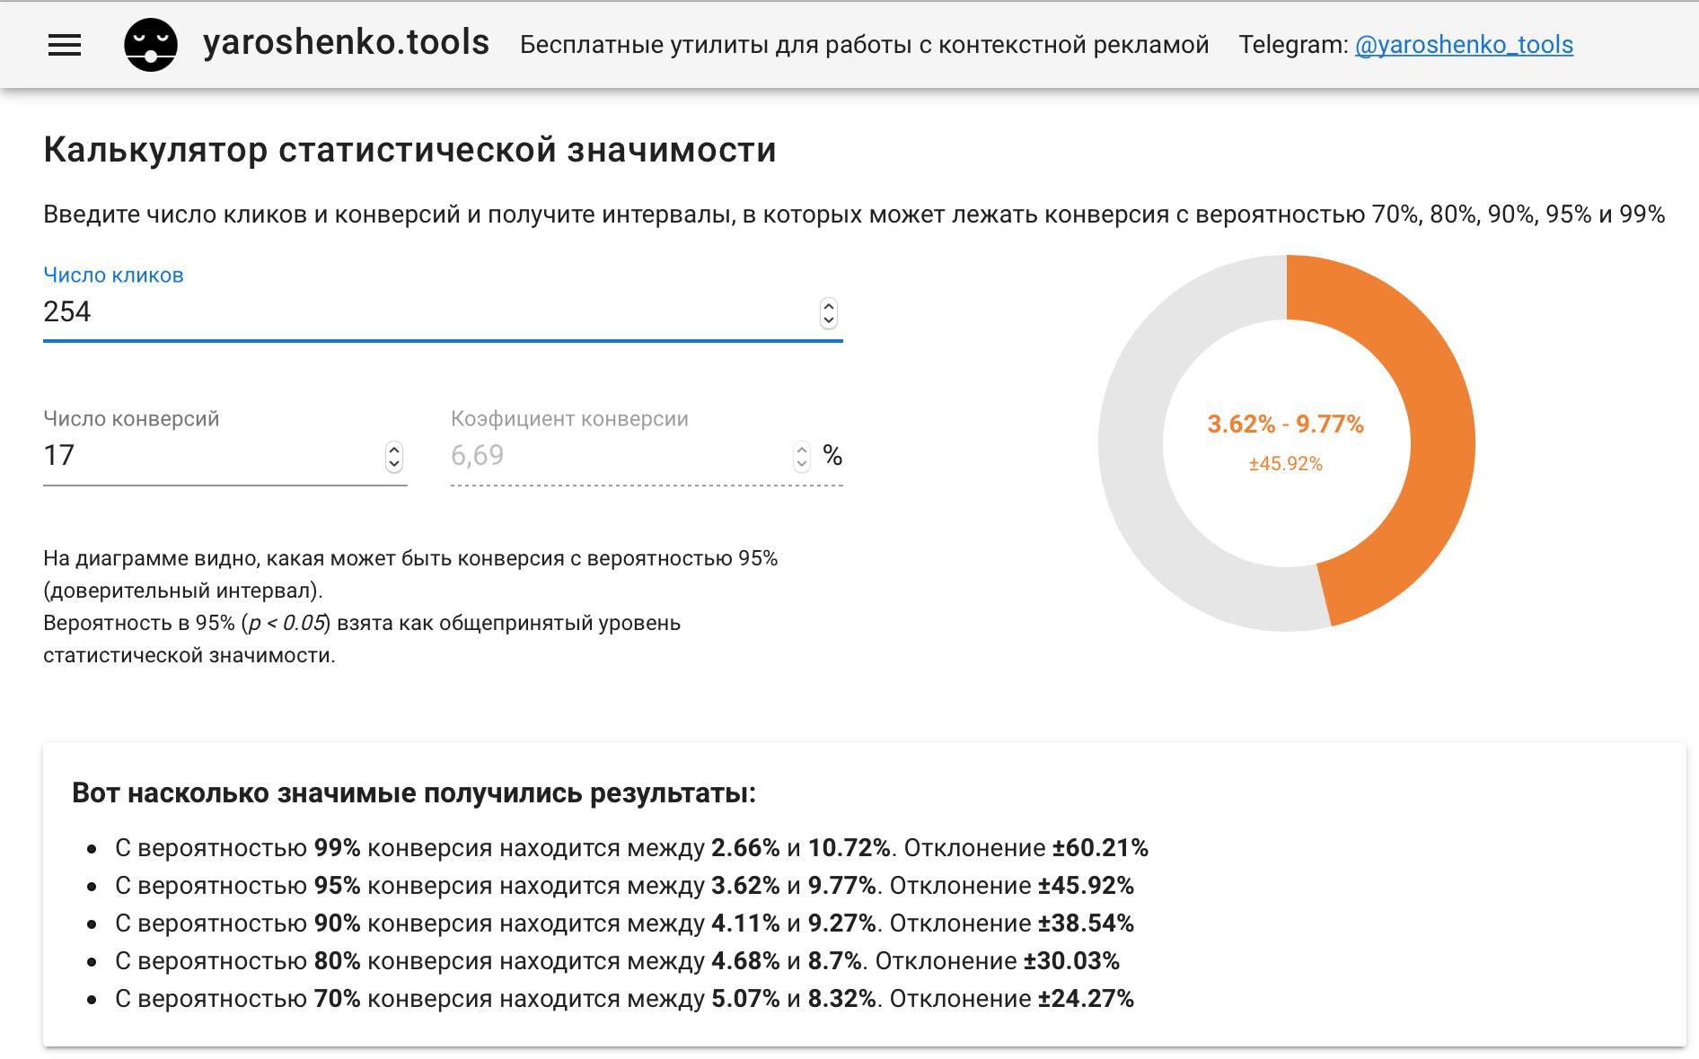Click the sleepy face site logo
Screen dimensions: 1699x1059
pyautogui.click(x=150, y=45)
